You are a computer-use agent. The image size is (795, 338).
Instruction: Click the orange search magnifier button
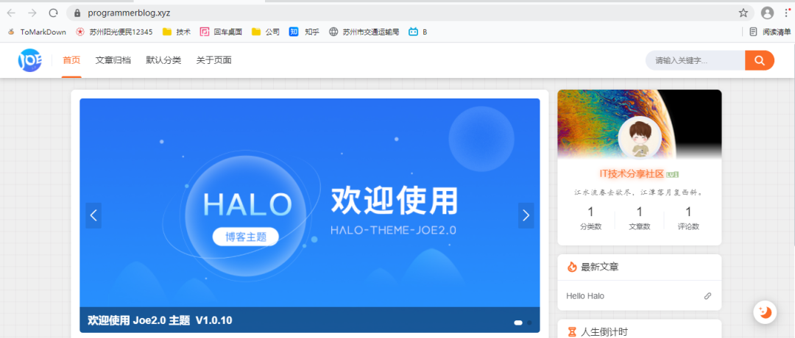pos(760,61)
